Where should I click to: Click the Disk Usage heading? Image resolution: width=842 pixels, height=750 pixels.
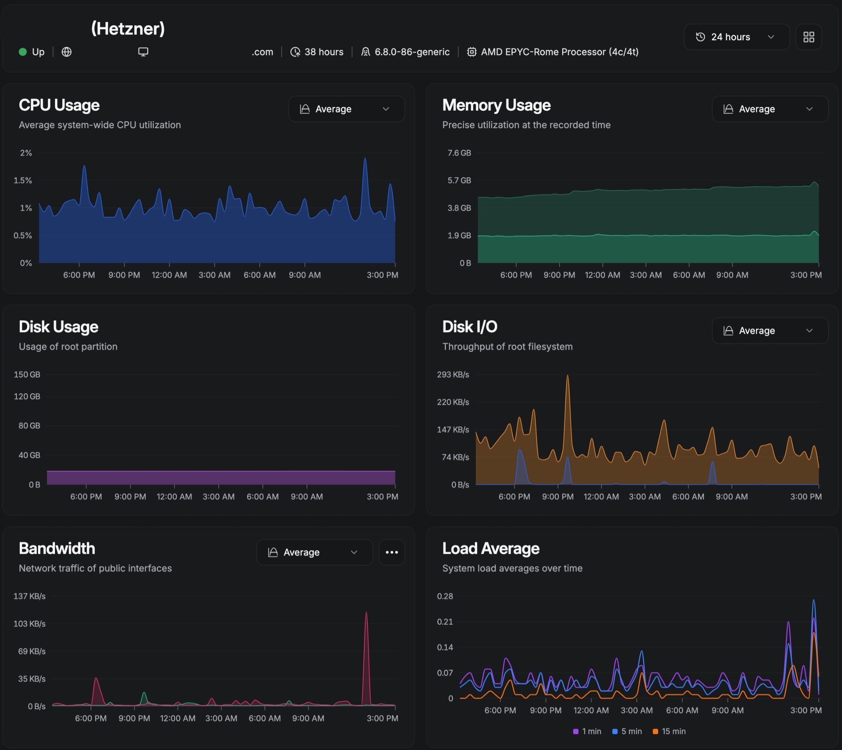tap(59, 327)
